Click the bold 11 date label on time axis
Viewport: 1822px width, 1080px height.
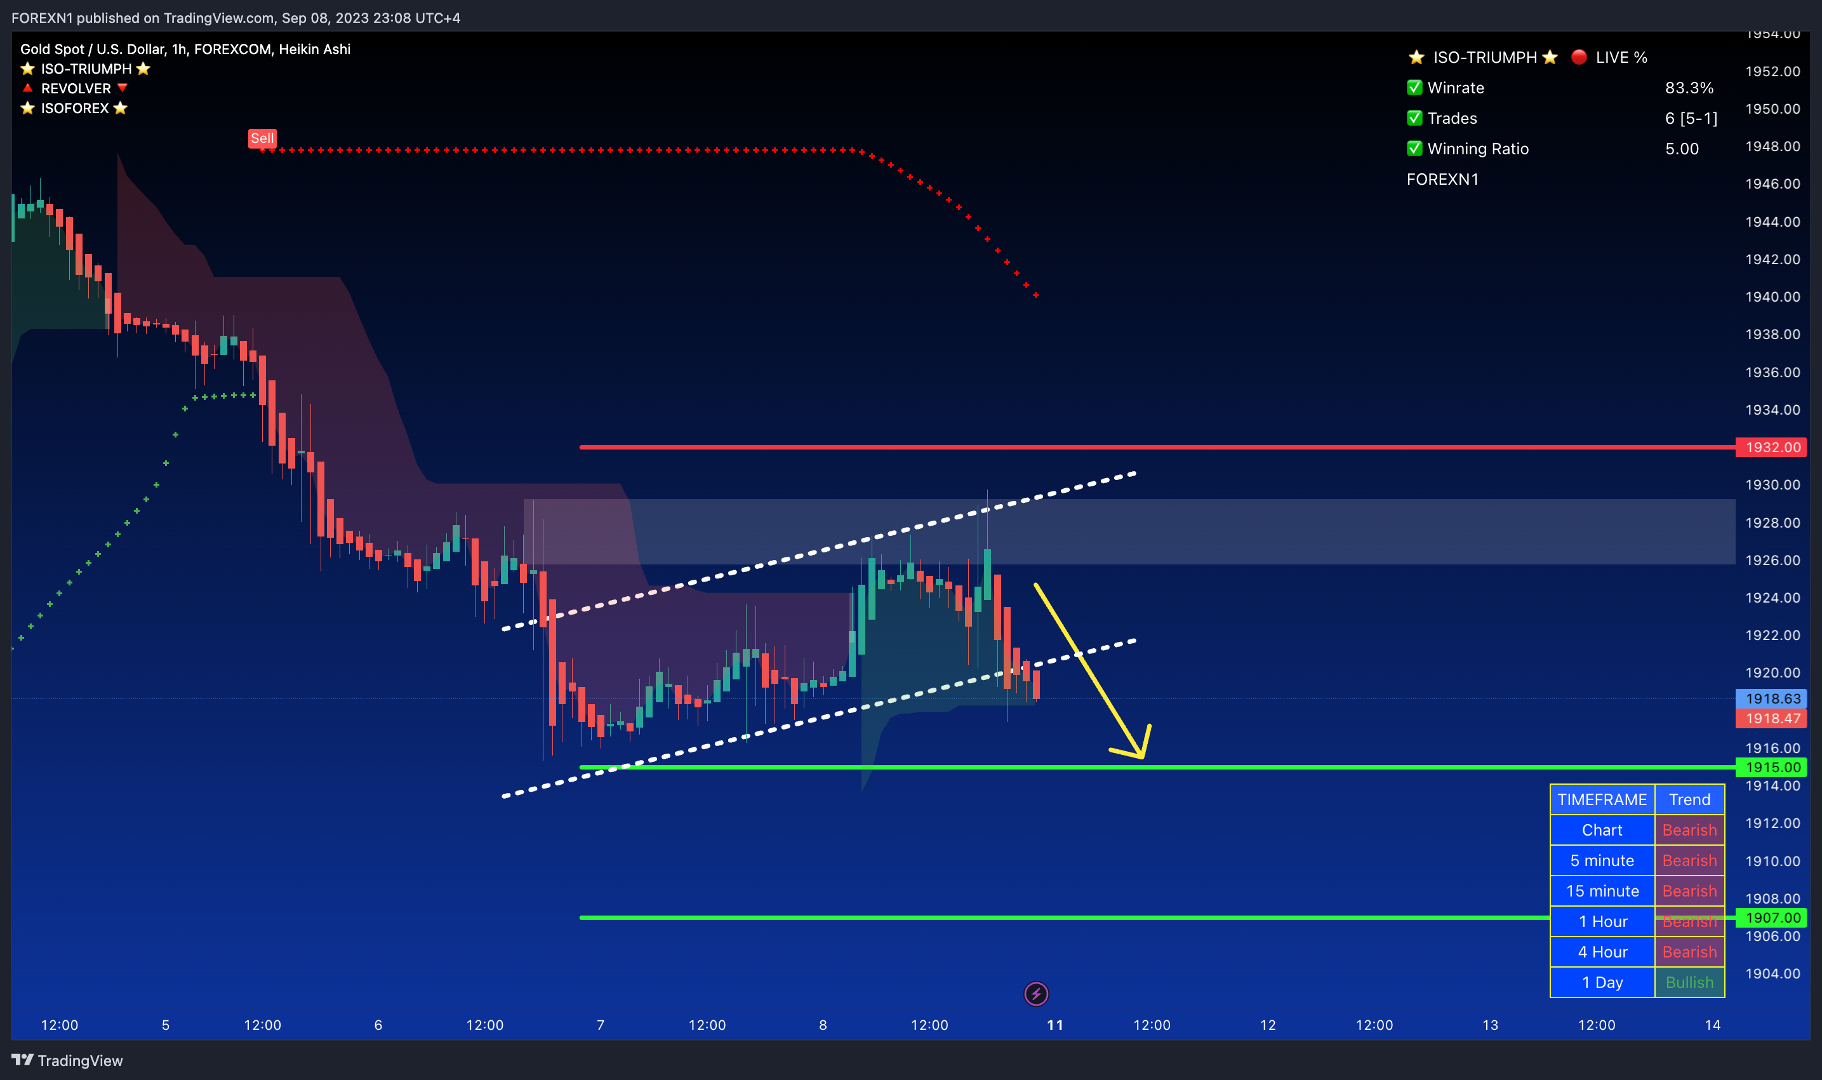(x=1054, y=1025)
